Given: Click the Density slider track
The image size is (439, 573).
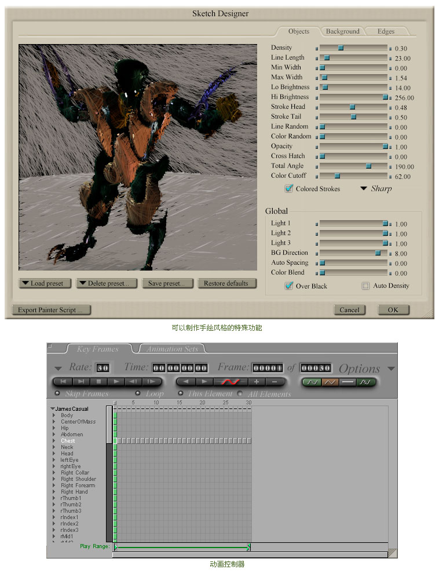Looking at the screenshot, I should [x=353, y=48].
